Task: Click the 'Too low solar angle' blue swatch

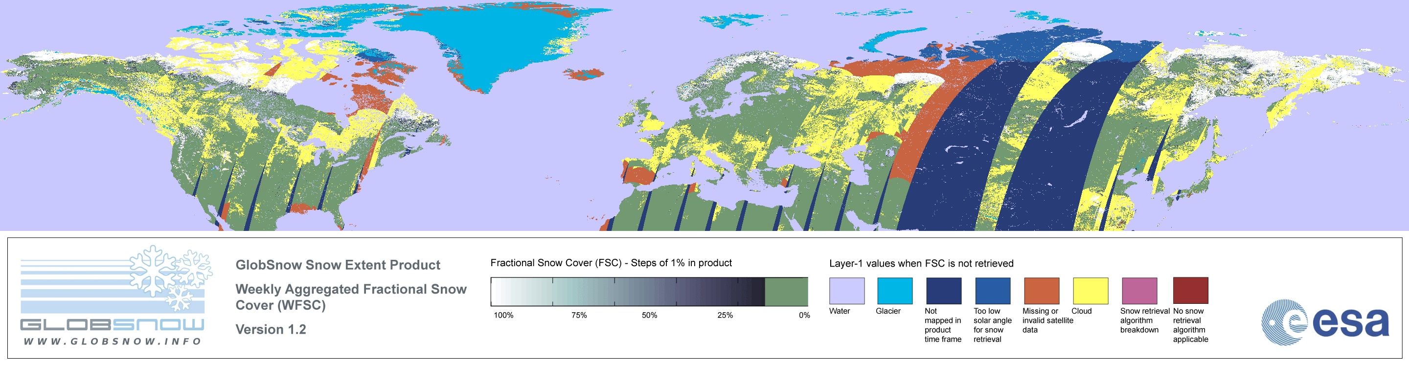Action: pos(993,291)
